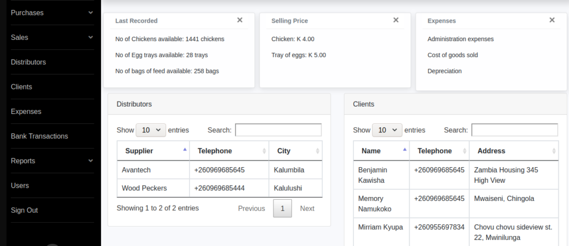Click Tray of eggs price K 5.00

[x=298, y=55]
